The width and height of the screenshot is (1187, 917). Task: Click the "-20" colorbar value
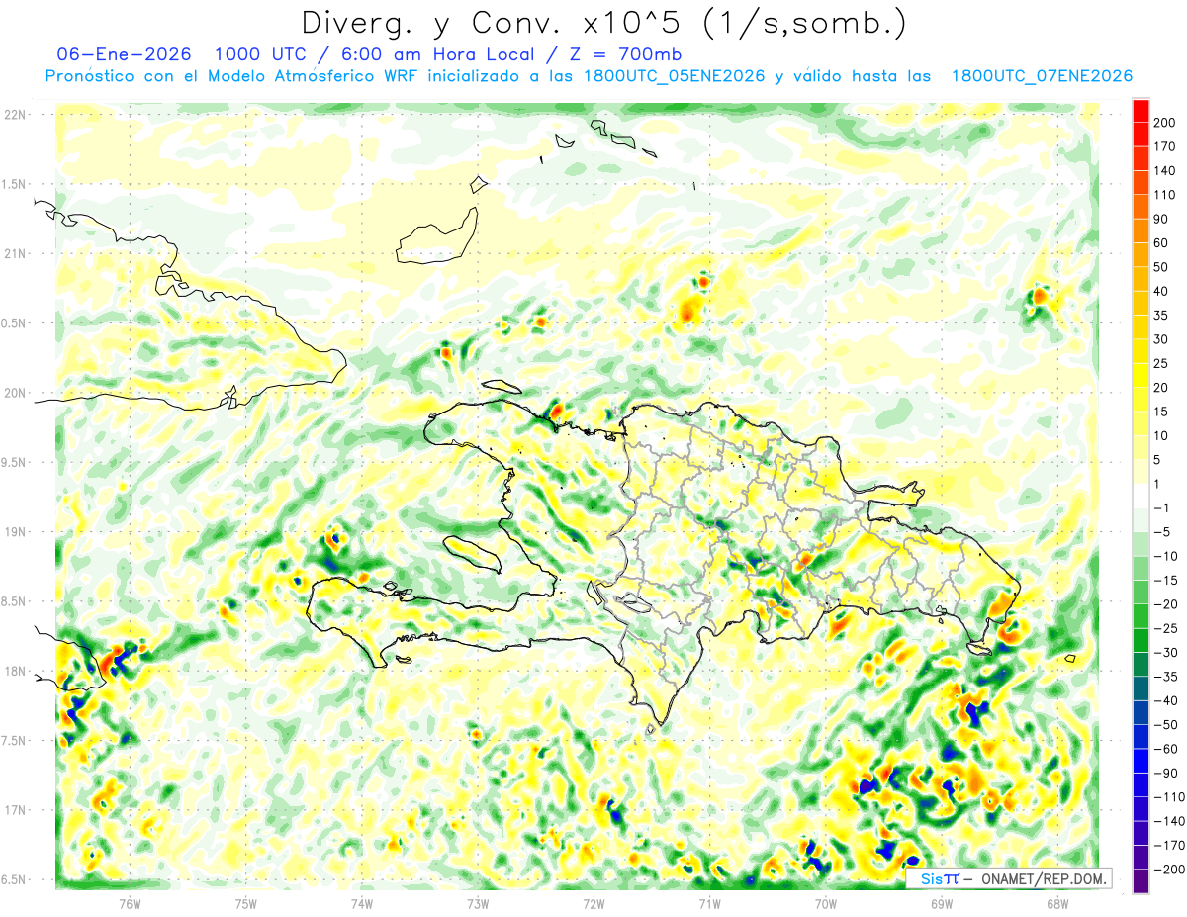pyautogui.click(x=1165, y=604)
